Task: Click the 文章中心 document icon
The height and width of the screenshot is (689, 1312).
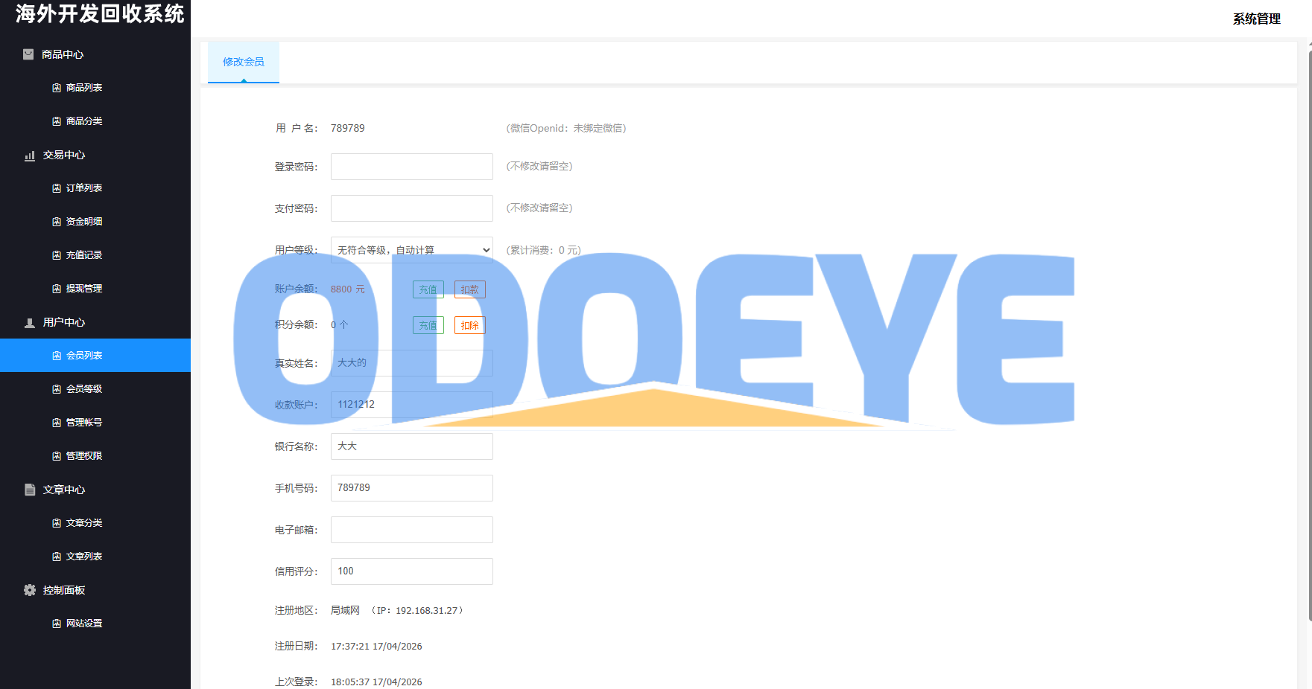Action: [30, 490]
